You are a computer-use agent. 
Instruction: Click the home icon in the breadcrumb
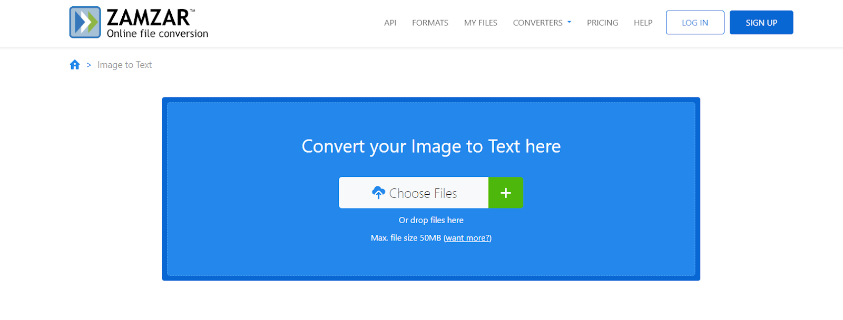click(x=75, y=65)
